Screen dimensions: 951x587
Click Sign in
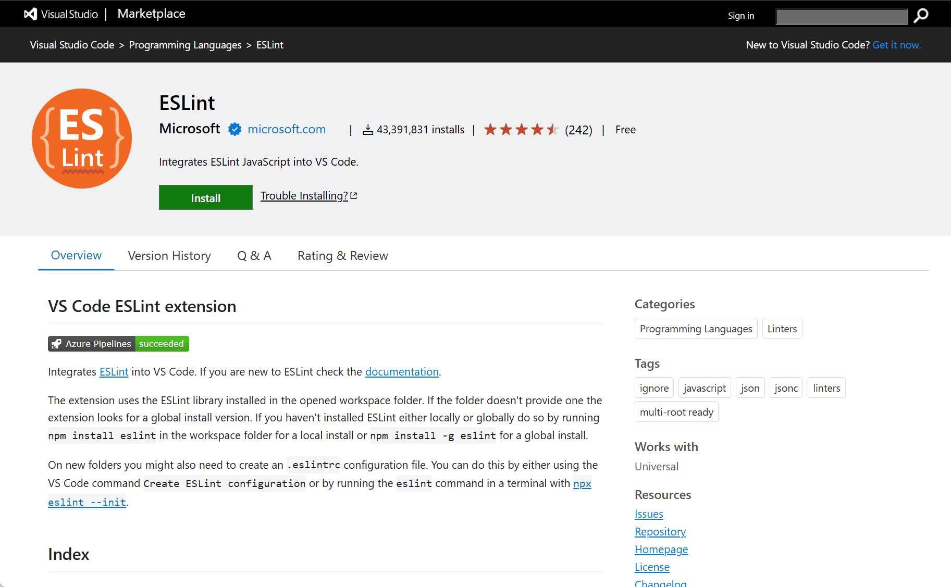[x=740, y=16]
